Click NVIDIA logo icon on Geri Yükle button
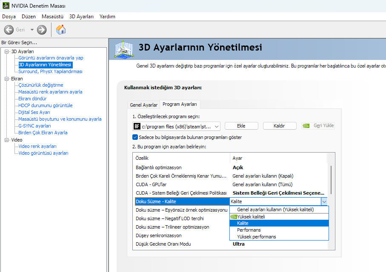 coord(306,126)
